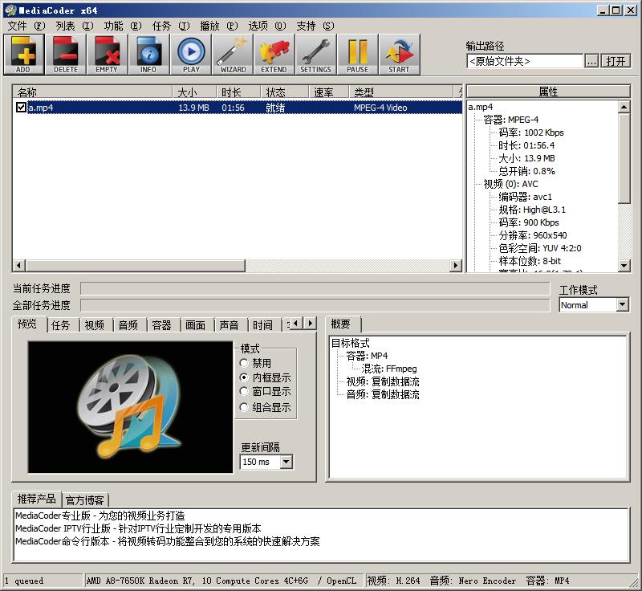Viewport: 642px width, 591px height.
Task: Switch to the 容器 tab
Action: (162, 325)
